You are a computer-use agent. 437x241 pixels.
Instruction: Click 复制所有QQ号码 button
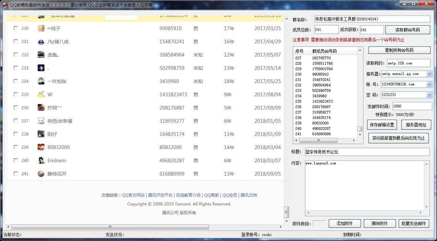point(399,50)
